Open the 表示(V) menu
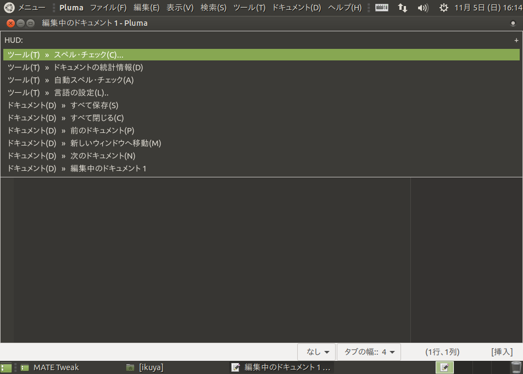Viewport: 523px width, 374px height. pyautogui.click(x=180, y=8)
